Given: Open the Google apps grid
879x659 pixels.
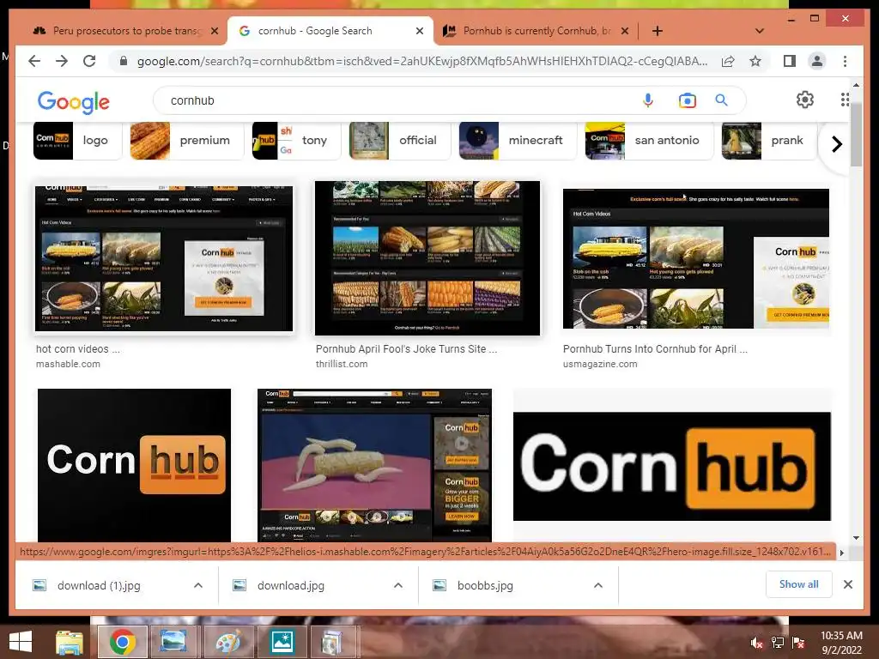Looking at the screenshot, I should click(x=845, y=100).
